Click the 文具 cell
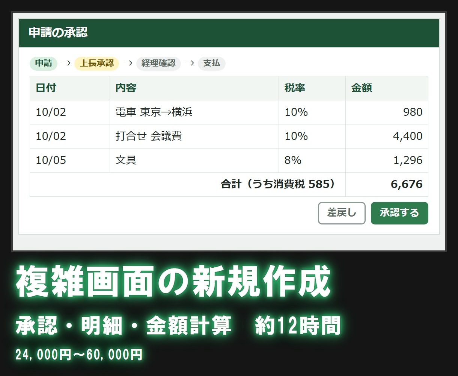The width and height of the screenshot is (458, 376). pyautogui.click(x=194, y=160)
